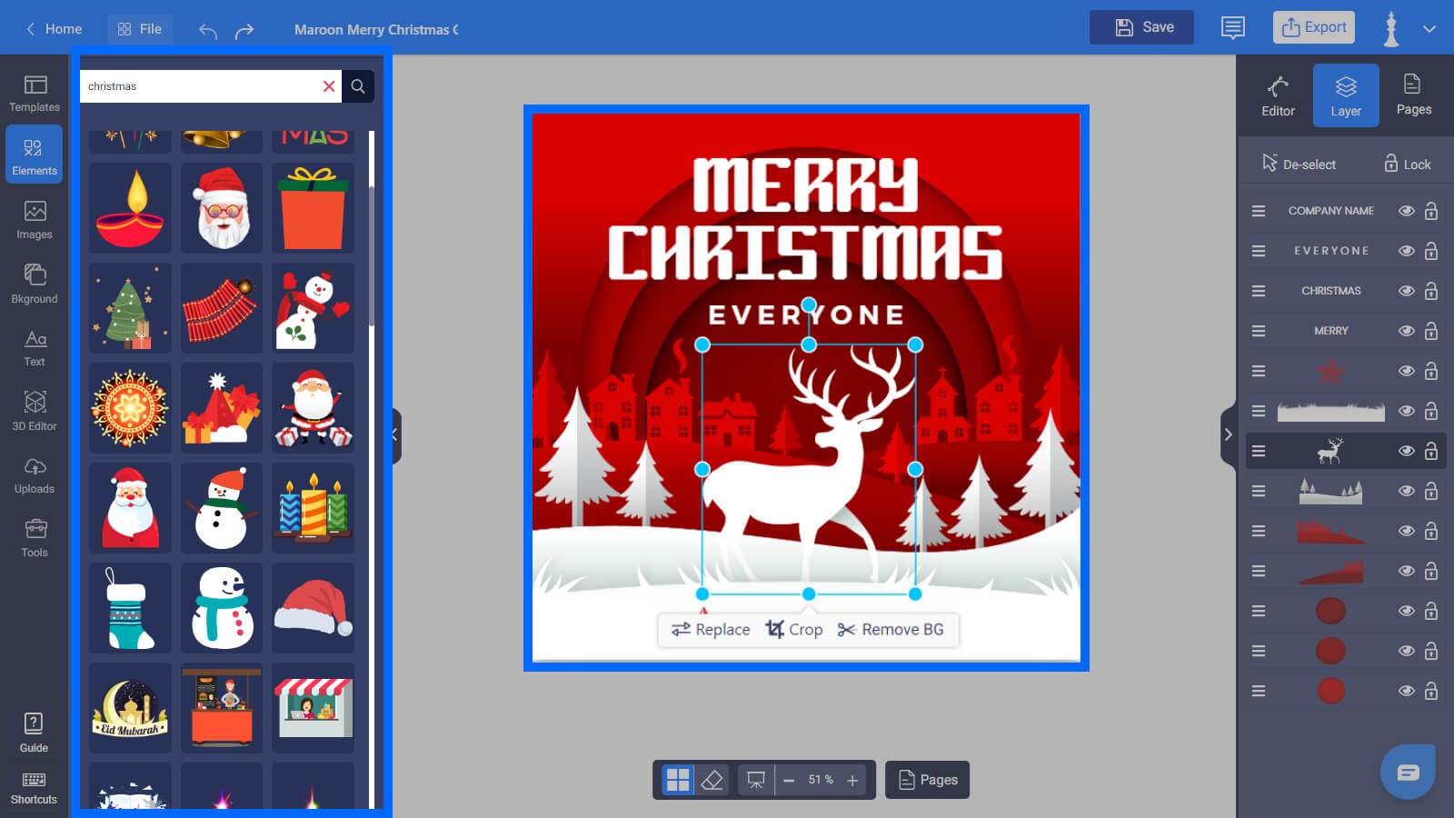1454x818 pixels.
Task: Collapse the elements panel using its arrow
Action: coord(393,436)
